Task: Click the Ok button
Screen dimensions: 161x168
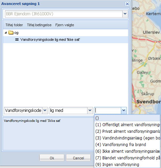Action: coord(52,158)
